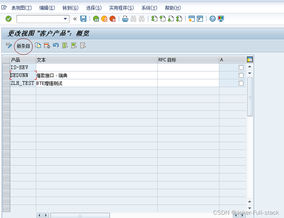Click the red Cancel icon
284x218 pixels.
pyautogui.click(x=113, y=19)
